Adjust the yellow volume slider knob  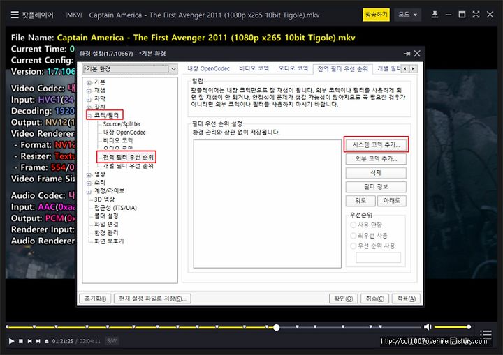pos(469,327)
